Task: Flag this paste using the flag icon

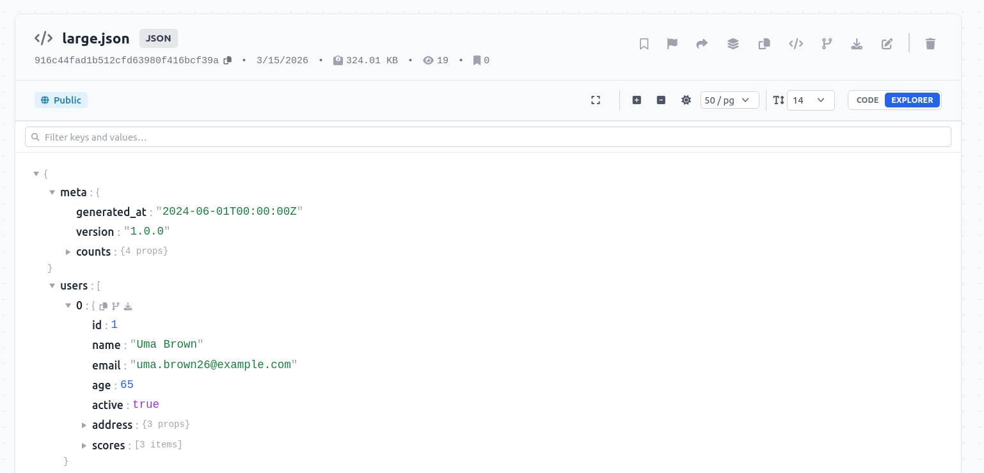Action: [672, 43]
